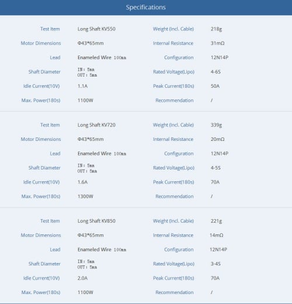Select the Long Shaft KV720 test item
Viewport: 292px width, 304px height.
pyautogui.click(x=96, y=125)
